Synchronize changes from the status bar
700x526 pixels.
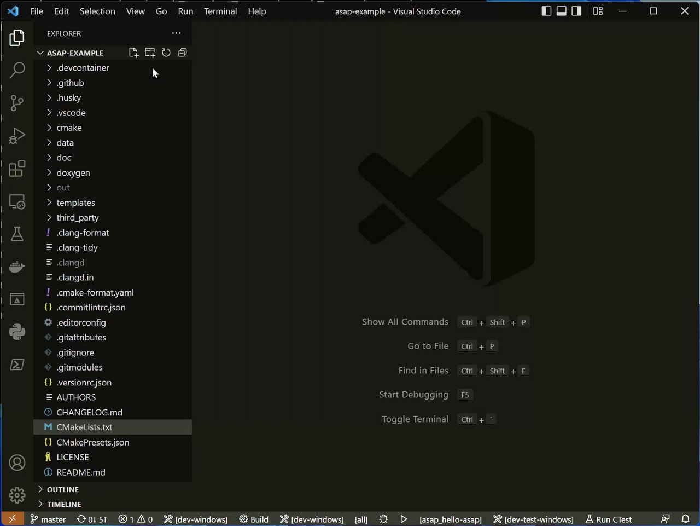tap(92, 519)
